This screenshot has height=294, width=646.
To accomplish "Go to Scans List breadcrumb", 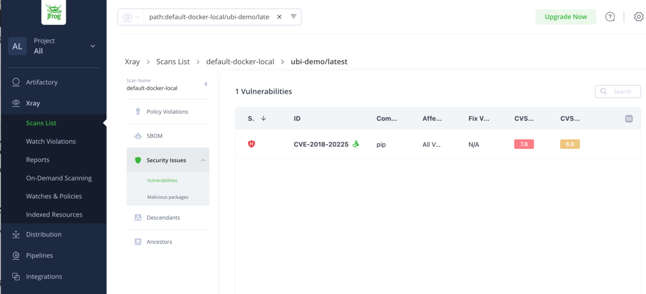I will 173,62.
